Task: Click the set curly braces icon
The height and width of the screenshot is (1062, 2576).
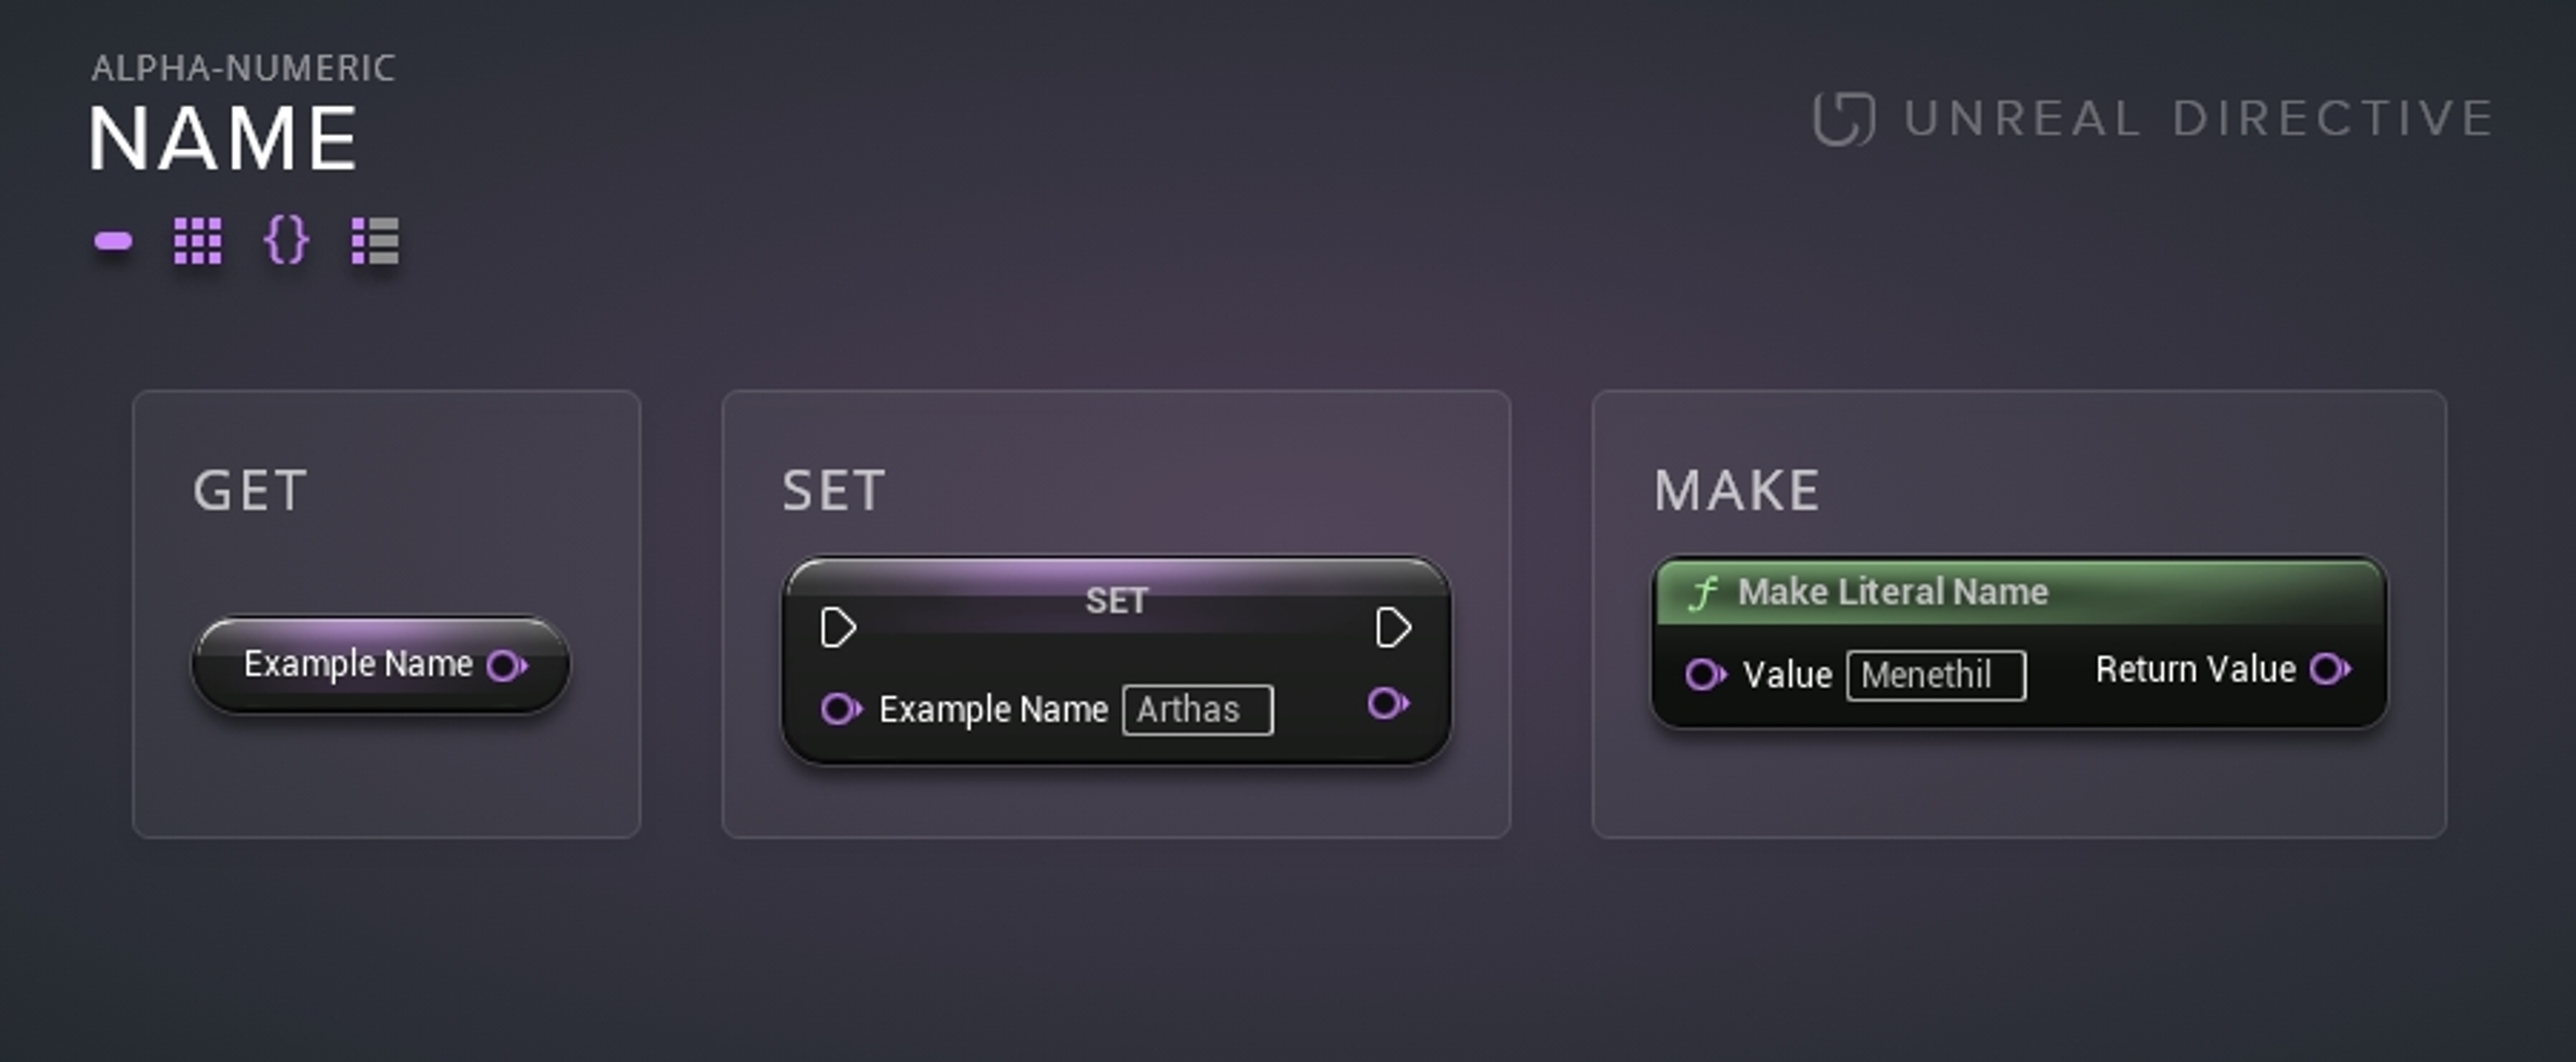Action: (x=286, y=241)
